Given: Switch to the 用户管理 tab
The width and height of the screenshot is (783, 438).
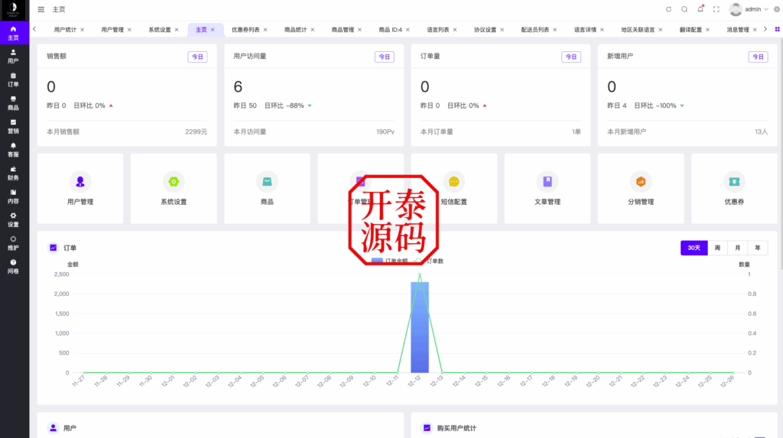Looking at the screenshot, I should [x=112, y=30].
